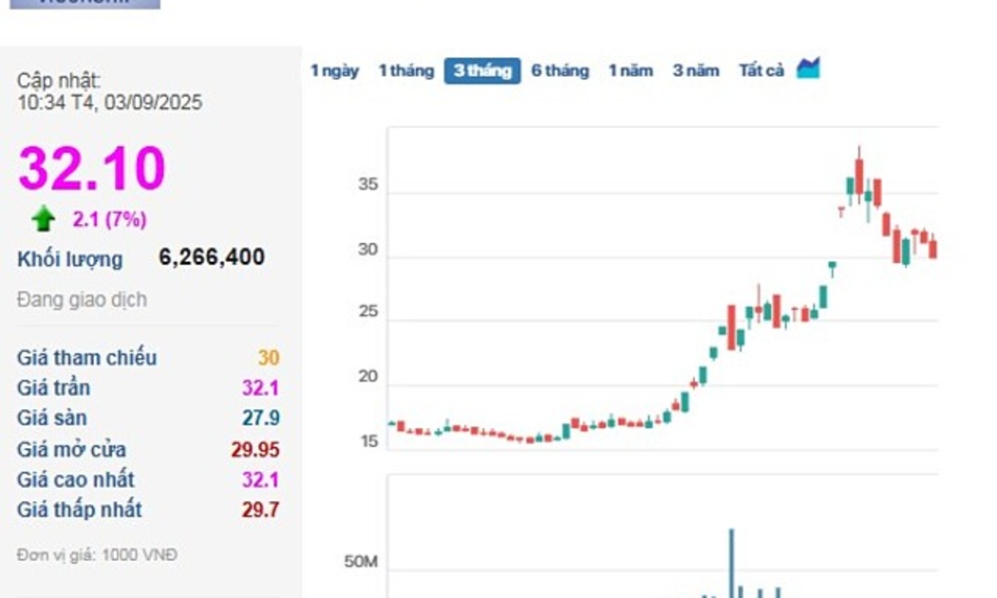This screenshot has width=997, height=598.
Task: Switch to the 1 ngày timeframe
Action: tap(334, 70)
